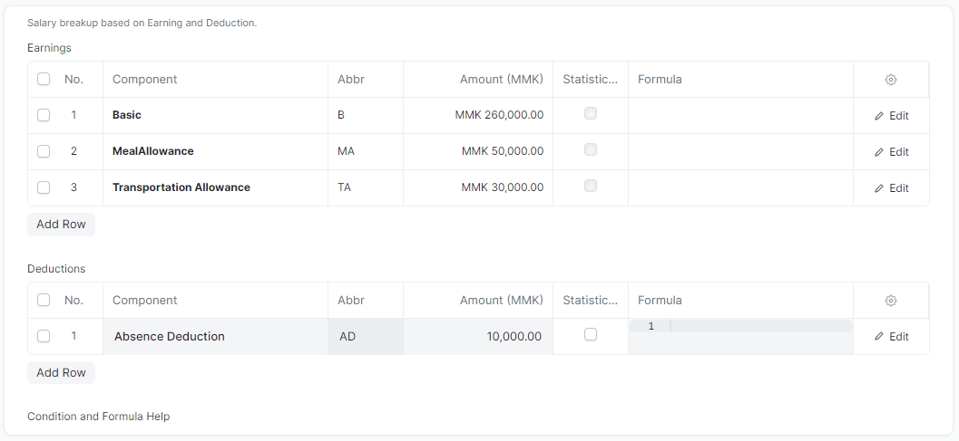Toggle Statistical checkbox for Transportation Allowance
The width and height of the screenshot is (959, 441).
tap(591, 185)
